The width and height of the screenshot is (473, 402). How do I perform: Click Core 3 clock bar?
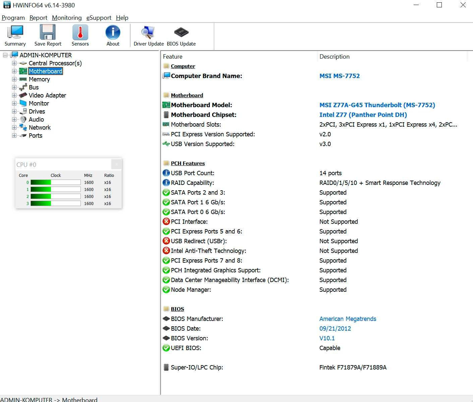click(x=56, y=203)
